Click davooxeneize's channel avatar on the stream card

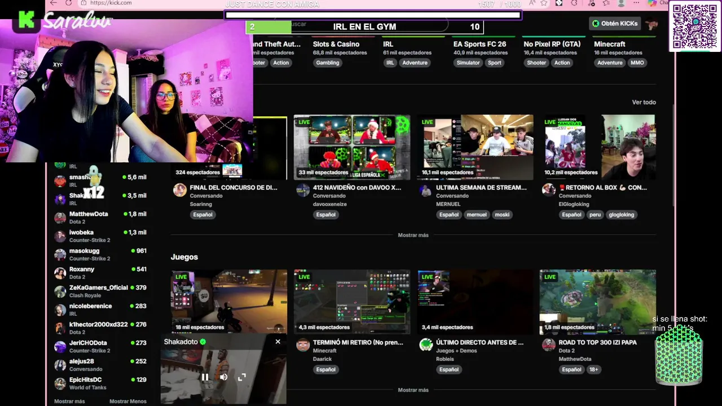[303, 190]
